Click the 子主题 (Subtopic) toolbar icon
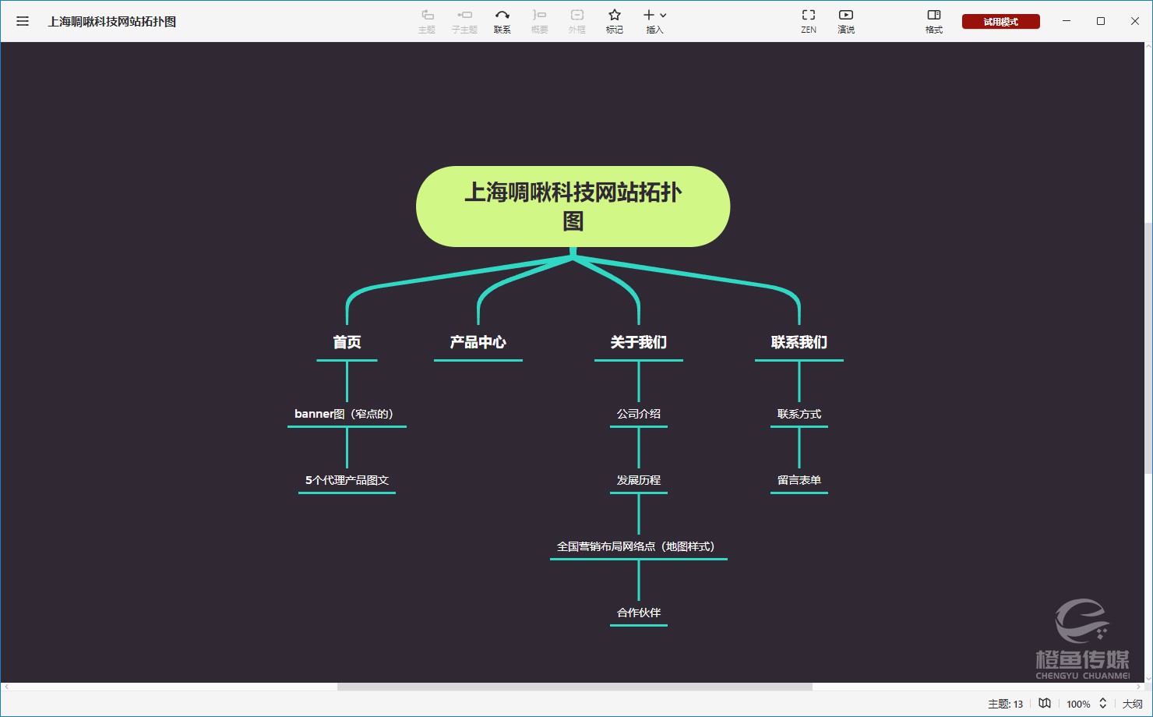 click(464, 21)
